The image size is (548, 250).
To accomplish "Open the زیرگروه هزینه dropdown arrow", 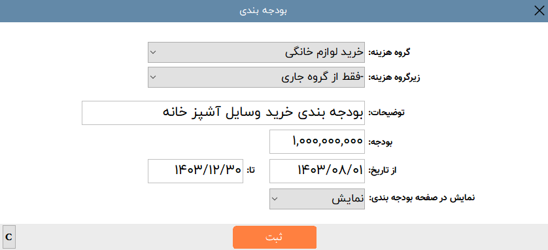I will (153, 77).
